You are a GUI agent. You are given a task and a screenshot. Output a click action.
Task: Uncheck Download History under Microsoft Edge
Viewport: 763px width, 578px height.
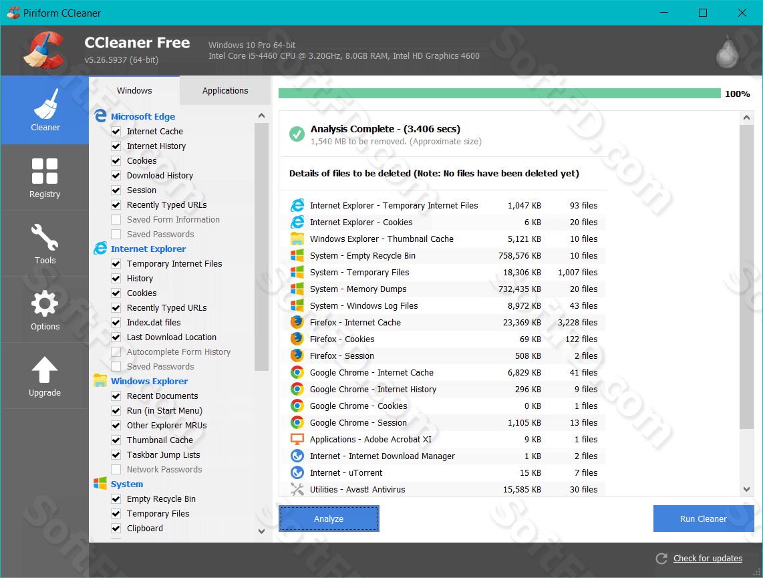pyautogui.click(x=116, y=175)
